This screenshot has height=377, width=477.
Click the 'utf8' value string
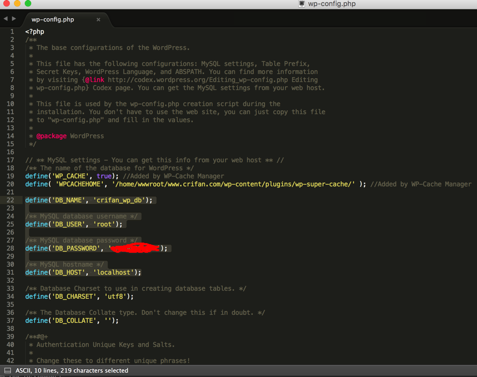[115, 297]
